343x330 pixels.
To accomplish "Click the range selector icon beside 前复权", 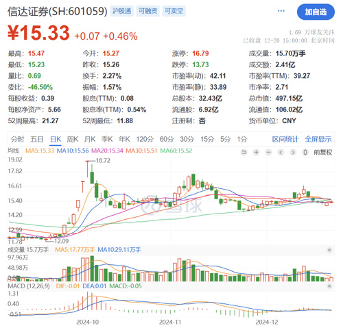I will tap(305, 152).
